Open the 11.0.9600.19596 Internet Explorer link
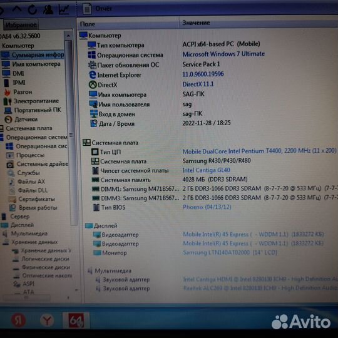338x338 pixels. [203, 74]
